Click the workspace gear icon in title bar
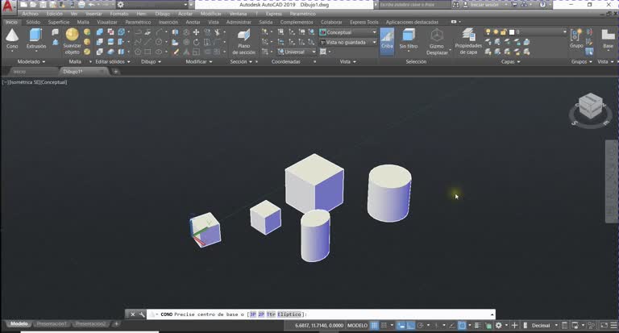 [121, 5]
